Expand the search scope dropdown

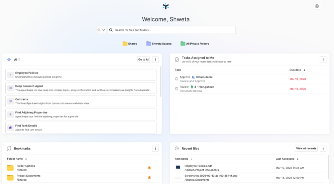pyautogui.click(x=101, y=30)
